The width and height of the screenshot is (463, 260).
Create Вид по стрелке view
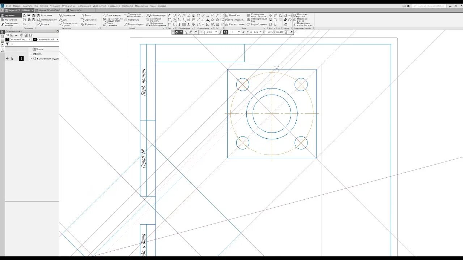click(235, 24)
